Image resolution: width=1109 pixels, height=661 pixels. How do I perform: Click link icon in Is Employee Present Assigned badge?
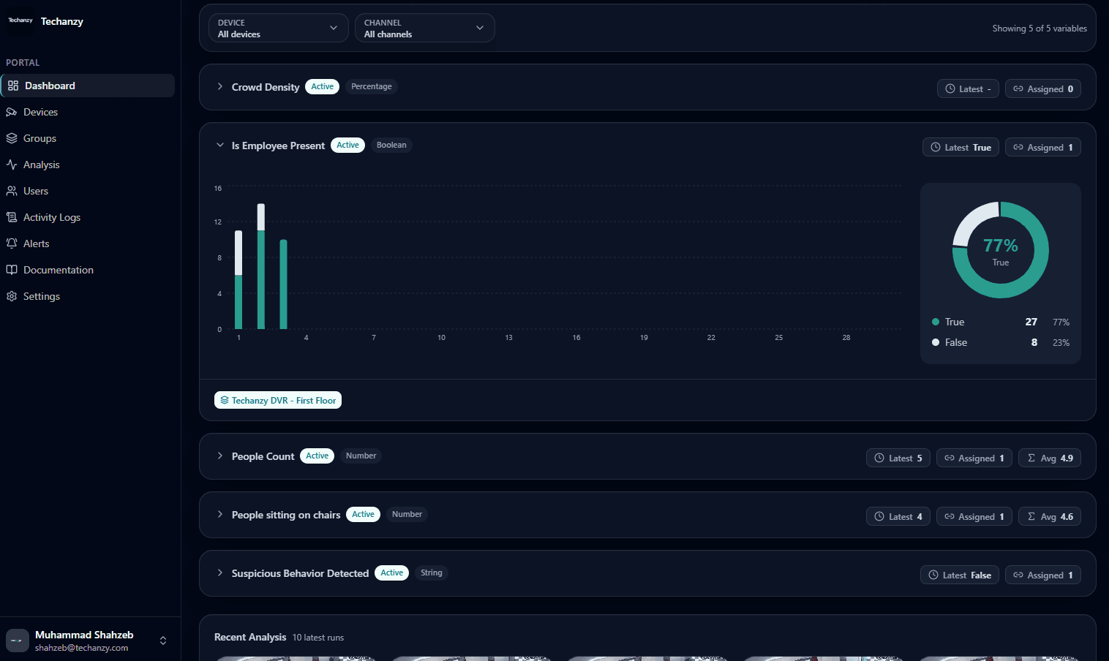[1018, 147]
